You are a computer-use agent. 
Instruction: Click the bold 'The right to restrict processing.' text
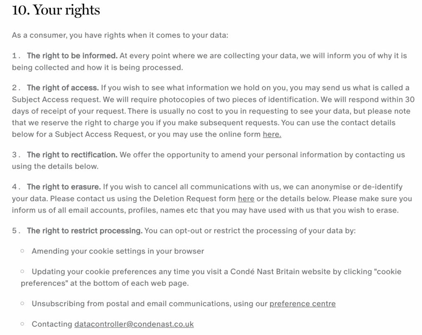tap(85, 231)
